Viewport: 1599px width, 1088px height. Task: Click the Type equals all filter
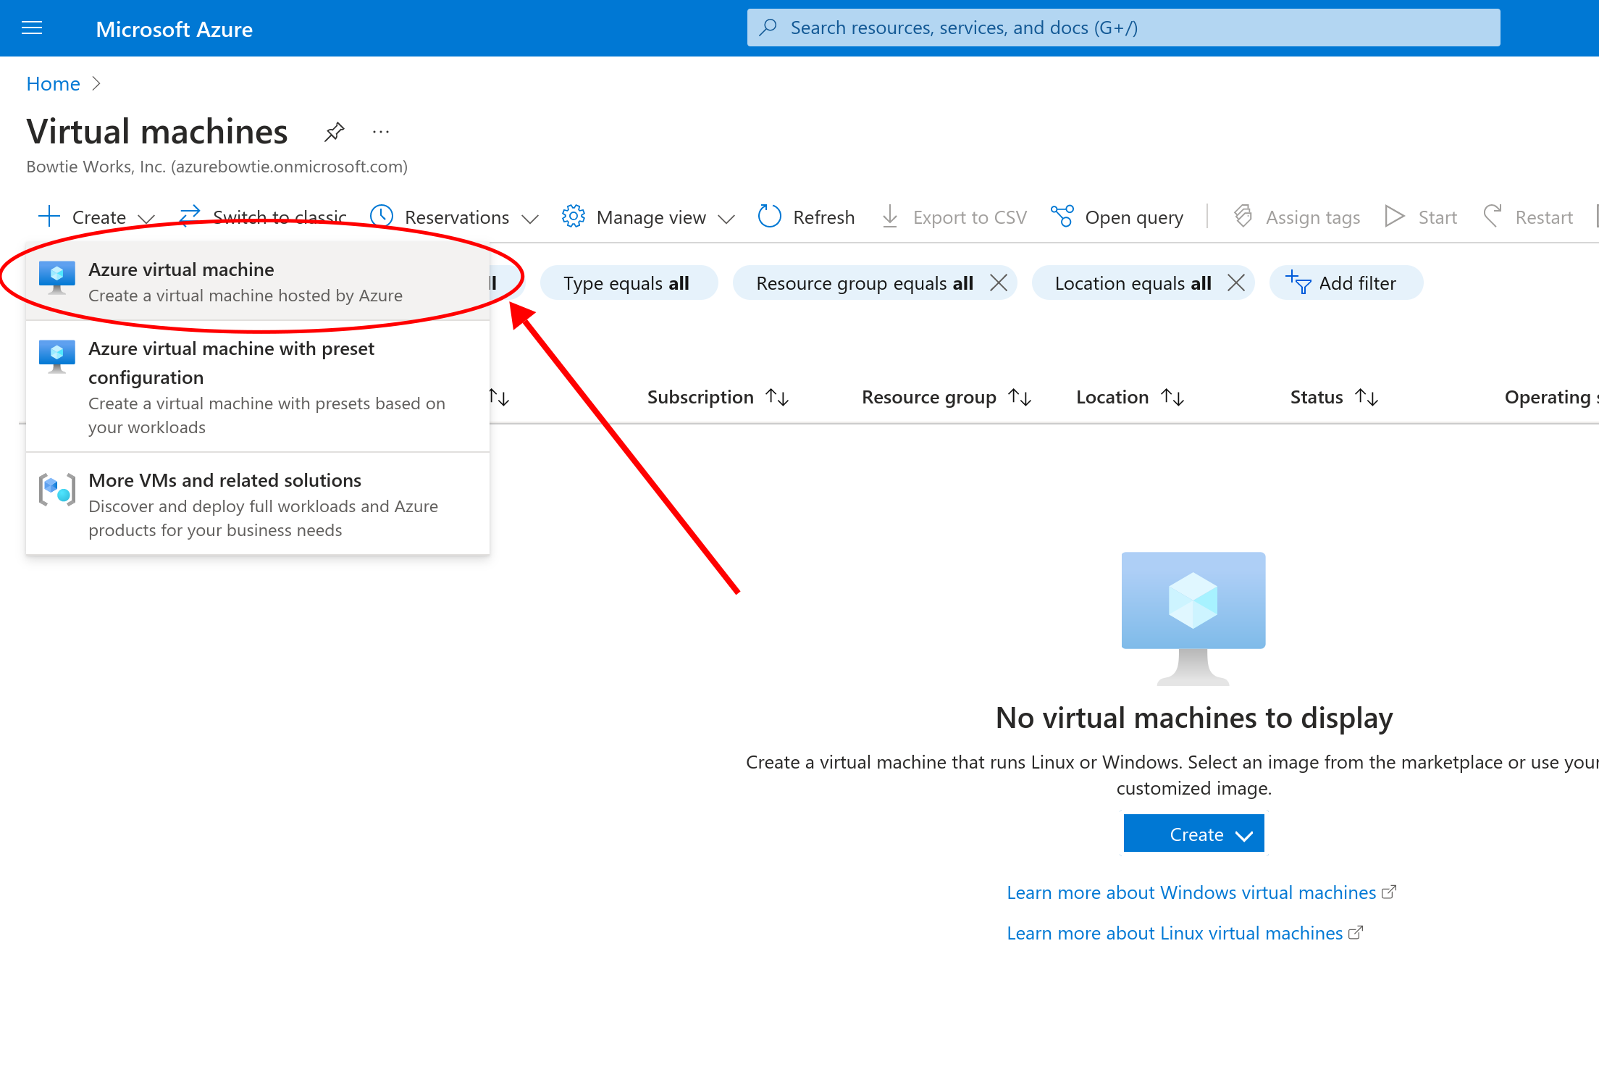629,283
